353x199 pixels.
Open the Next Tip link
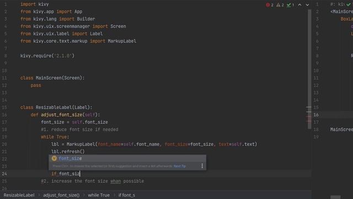180,166
